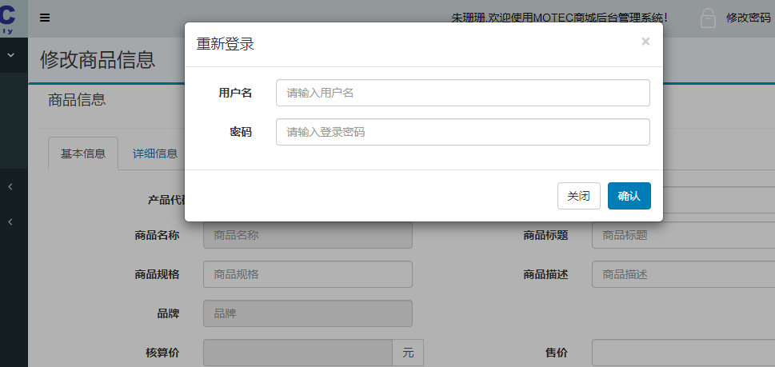Focus the 品牌 field
The height and width of the screenshot is (367, 775).
(307, 313)
